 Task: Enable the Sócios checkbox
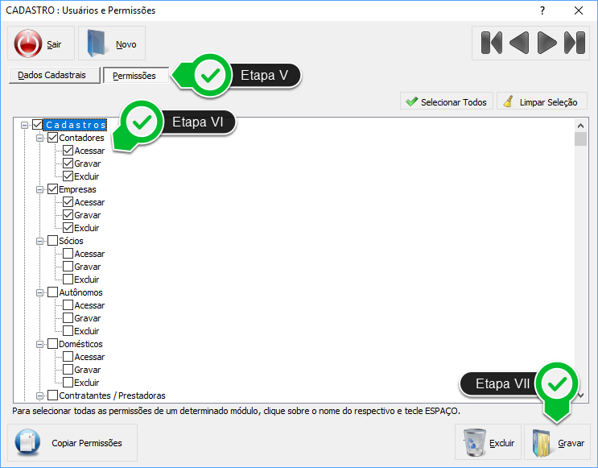pos(53,241)
